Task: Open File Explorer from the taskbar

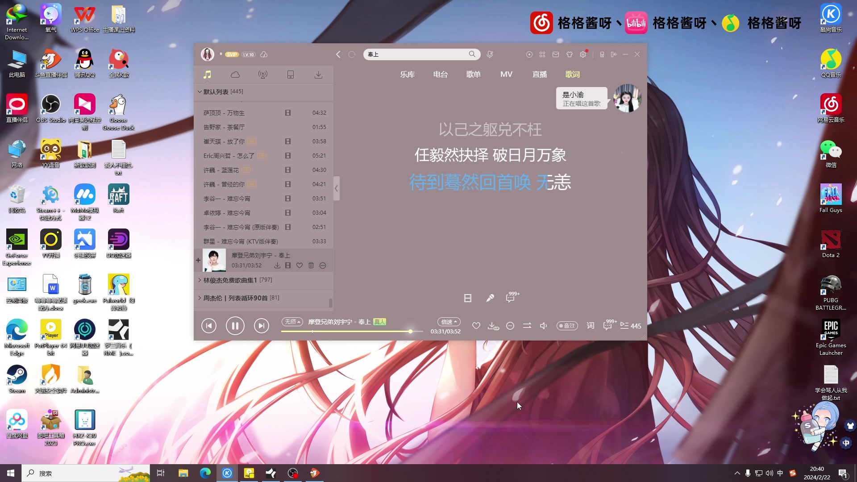Action: pyautogui.click(x=183, y=473)
